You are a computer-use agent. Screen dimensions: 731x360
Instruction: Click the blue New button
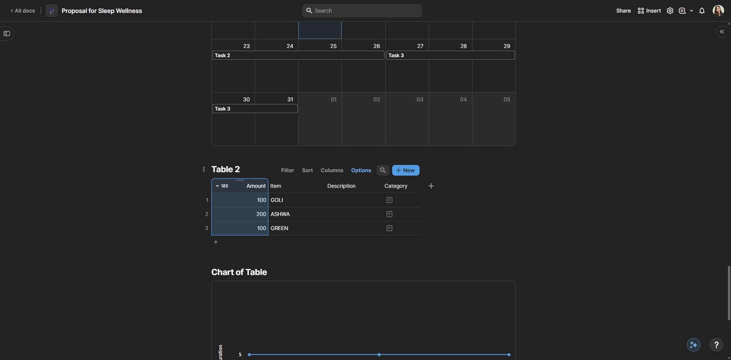pos(405,170)
